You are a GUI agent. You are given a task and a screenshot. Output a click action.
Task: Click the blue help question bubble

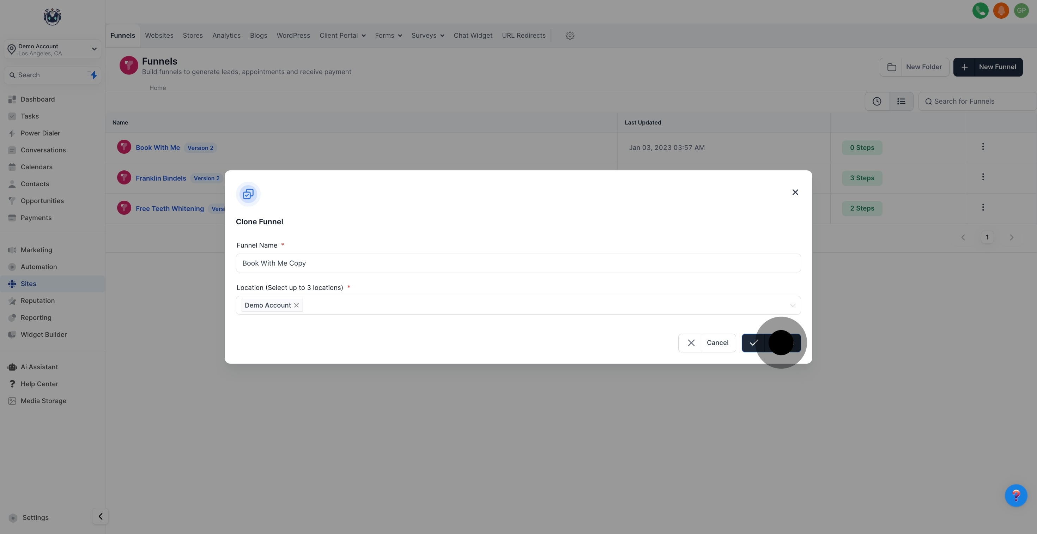click(1016, 495)
